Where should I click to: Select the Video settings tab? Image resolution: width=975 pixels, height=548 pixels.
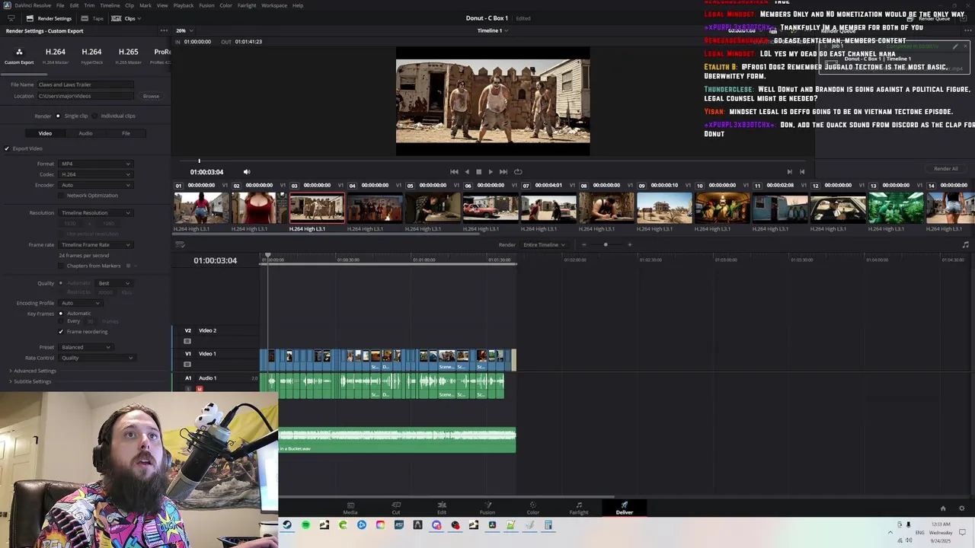coord(45,133)
